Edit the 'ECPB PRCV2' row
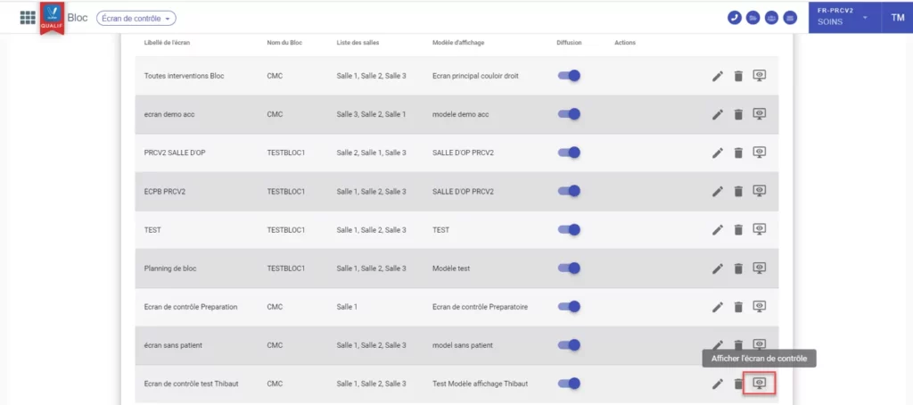This screenshot has width=913, height=405. pyautogui.click(x=718, y=191)
